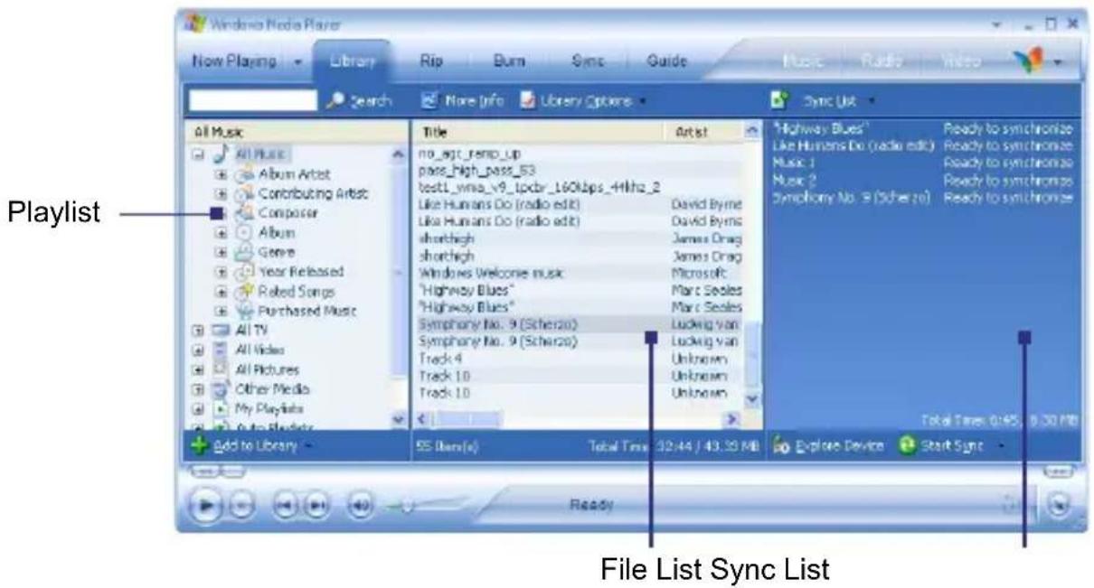1094x588 pixels.
Task: Select the Windows Welcome music track
Action: tap(578, 272)
